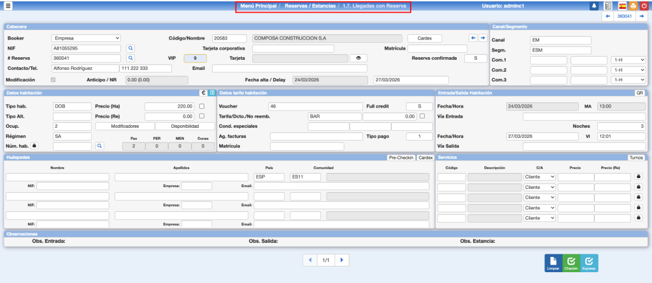
Task: Click the lock icon beside Núm. hab.
Action: tap(34, 146)
